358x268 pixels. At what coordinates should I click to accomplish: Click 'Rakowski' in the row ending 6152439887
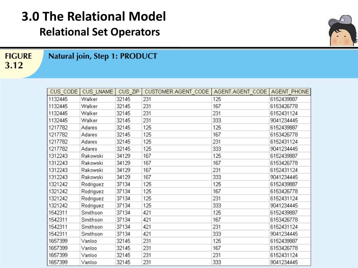coord(92,156)
